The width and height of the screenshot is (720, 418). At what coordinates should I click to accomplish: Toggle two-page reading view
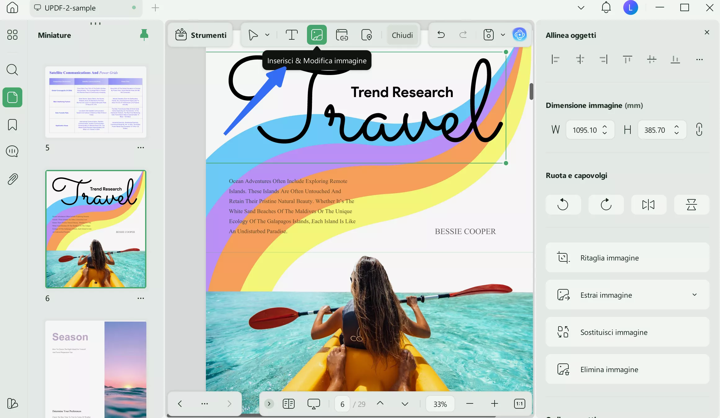pos(288,404)
